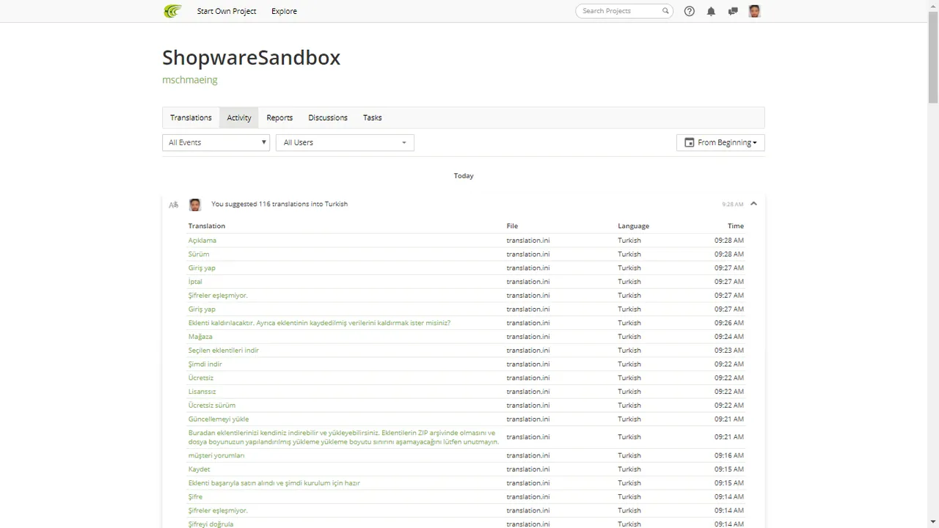Image resolution: width=939 pixels, height=528 pixels.
Task: Open the 'Şimdi indir' translation link
Action: (205, 364)
